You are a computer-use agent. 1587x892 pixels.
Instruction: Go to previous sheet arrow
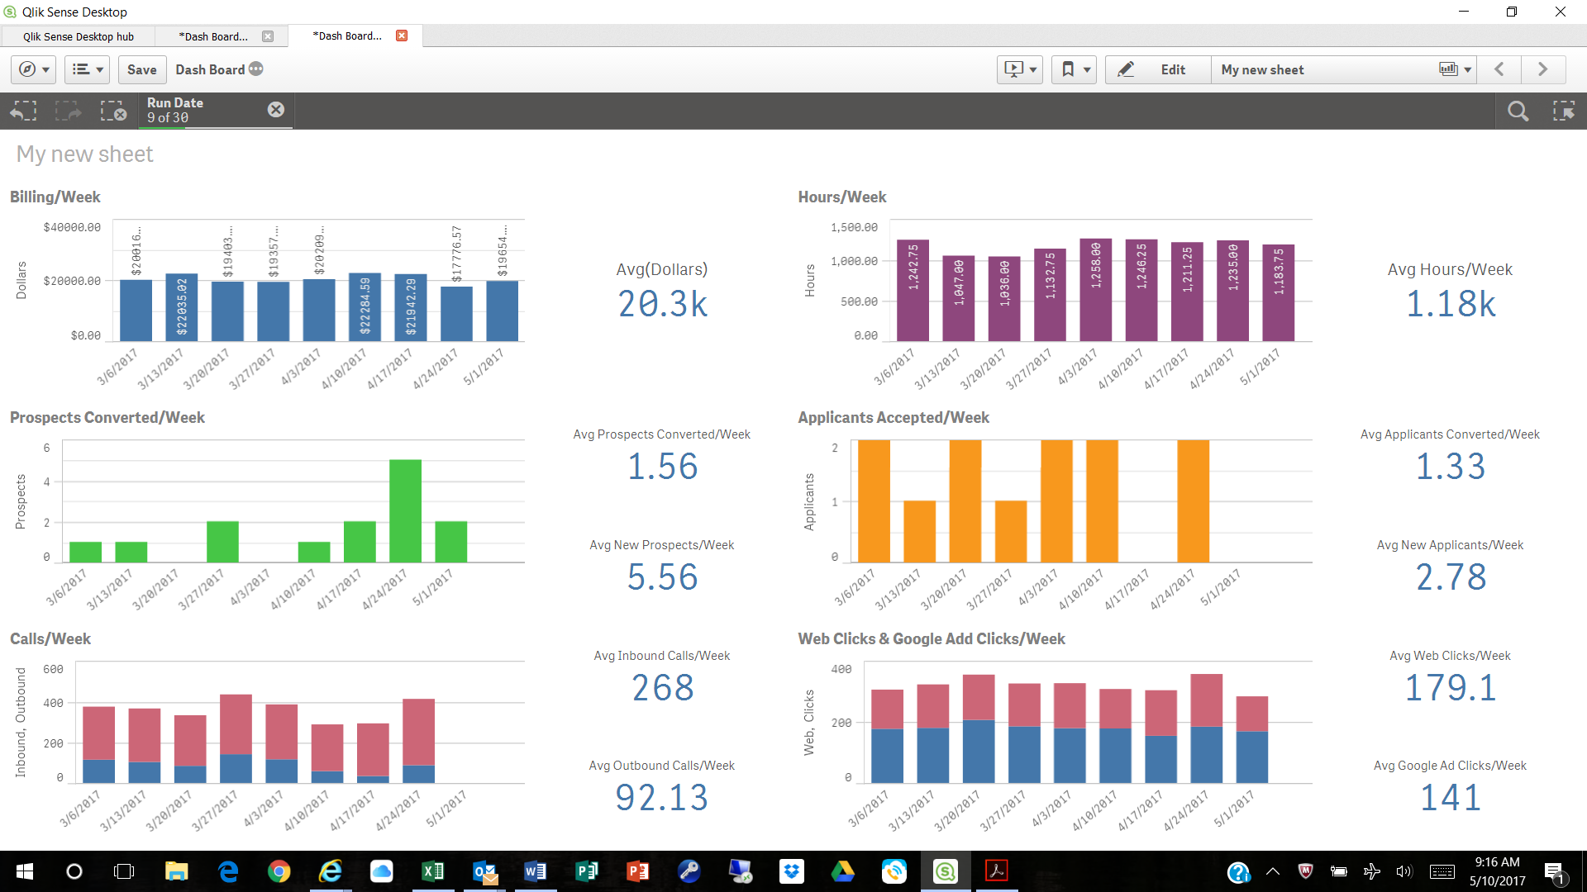[x=1499, y=69]
